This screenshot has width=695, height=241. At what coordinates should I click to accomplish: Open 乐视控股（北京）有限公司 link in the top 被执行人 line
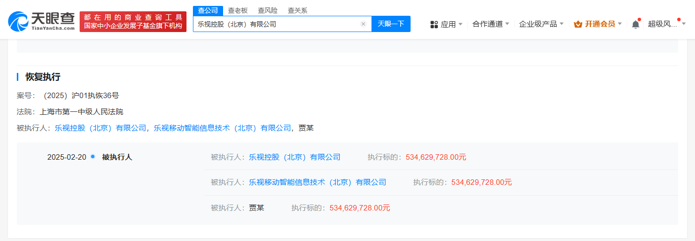coord(101,128)
